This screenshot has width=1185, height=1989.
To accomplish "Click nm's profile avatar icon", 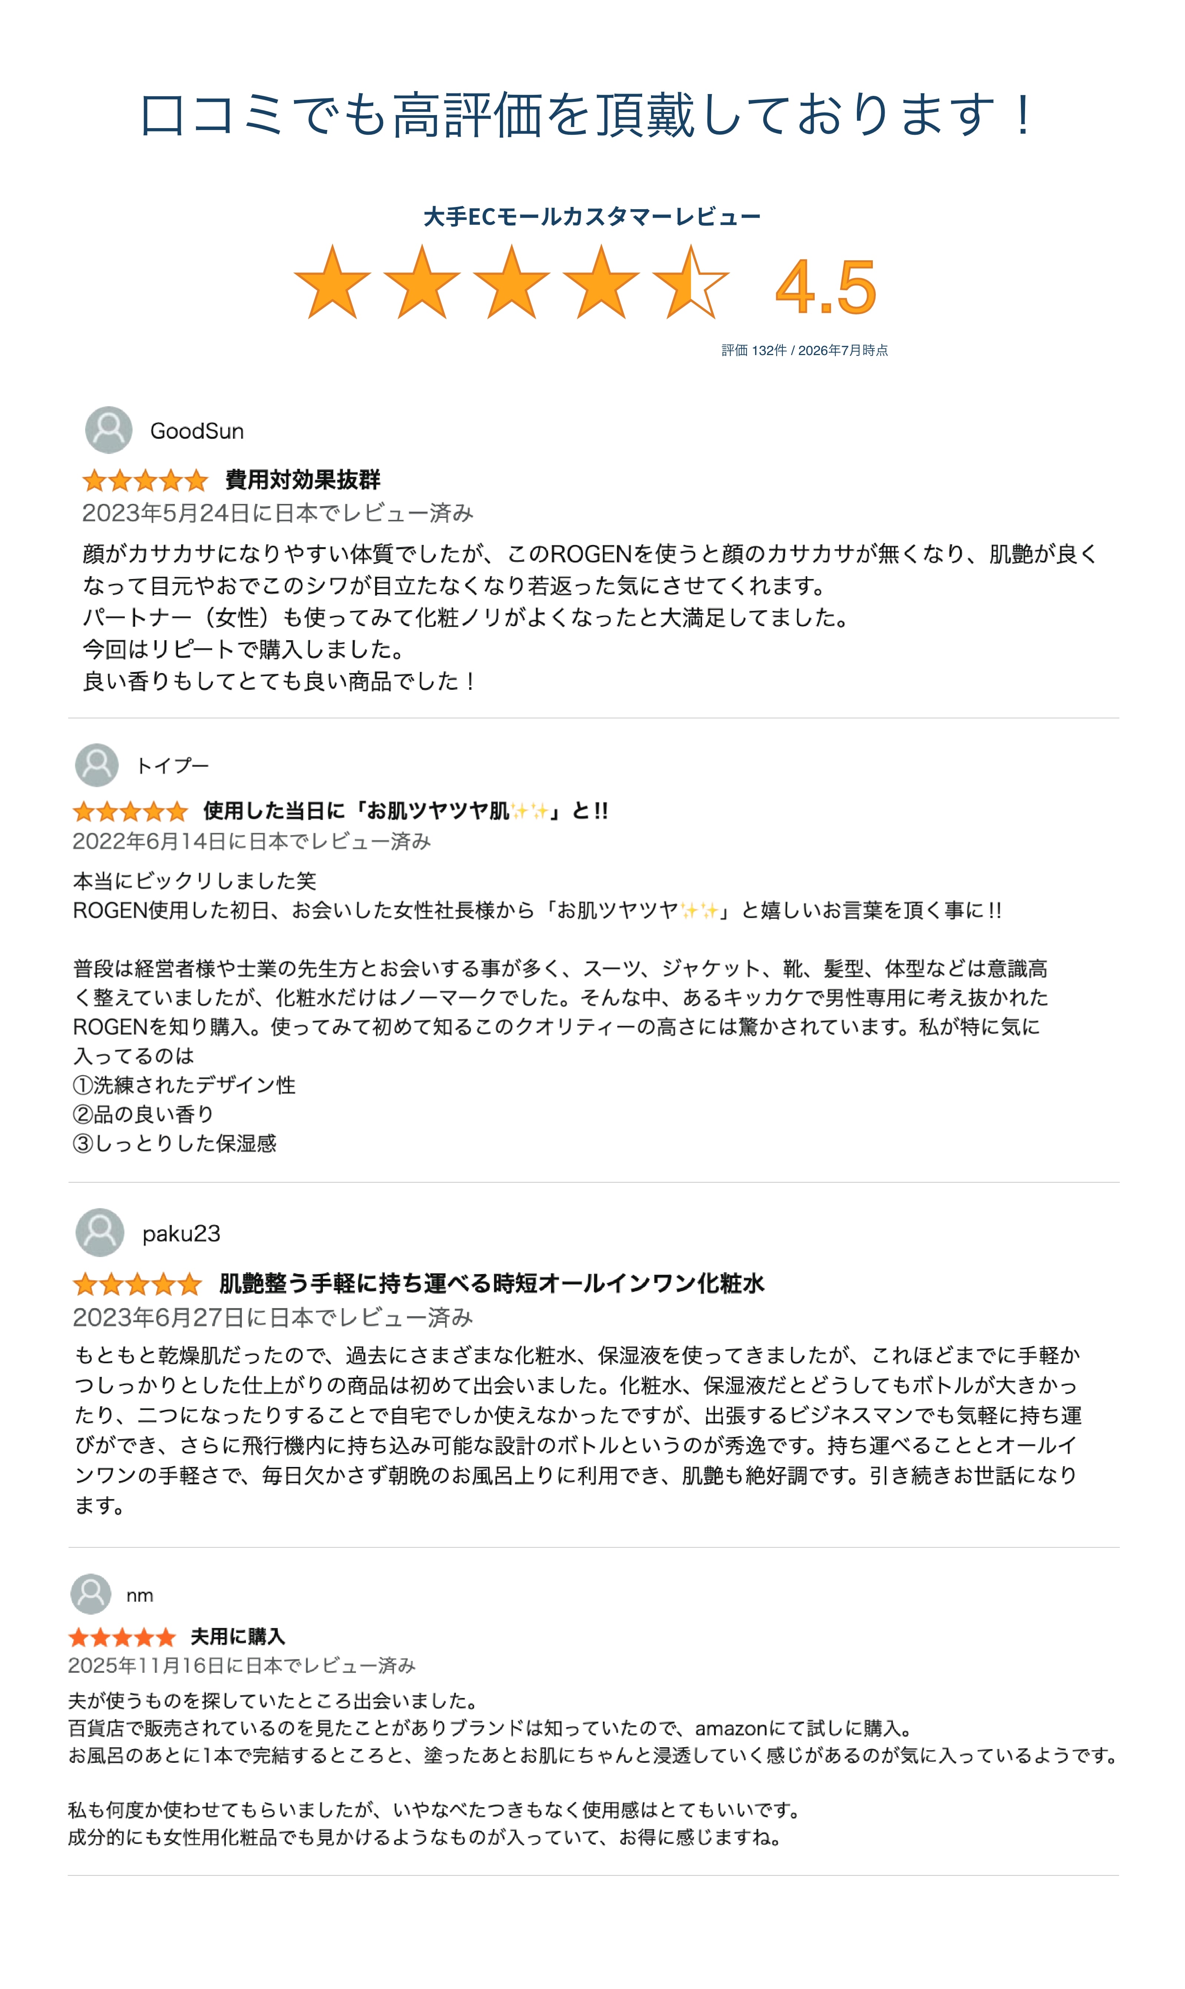I will (x=91, y=1594).
